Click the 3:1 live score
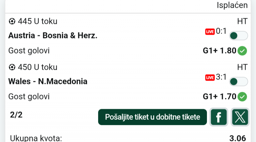256x142 pixels. [x=221, y=77]
